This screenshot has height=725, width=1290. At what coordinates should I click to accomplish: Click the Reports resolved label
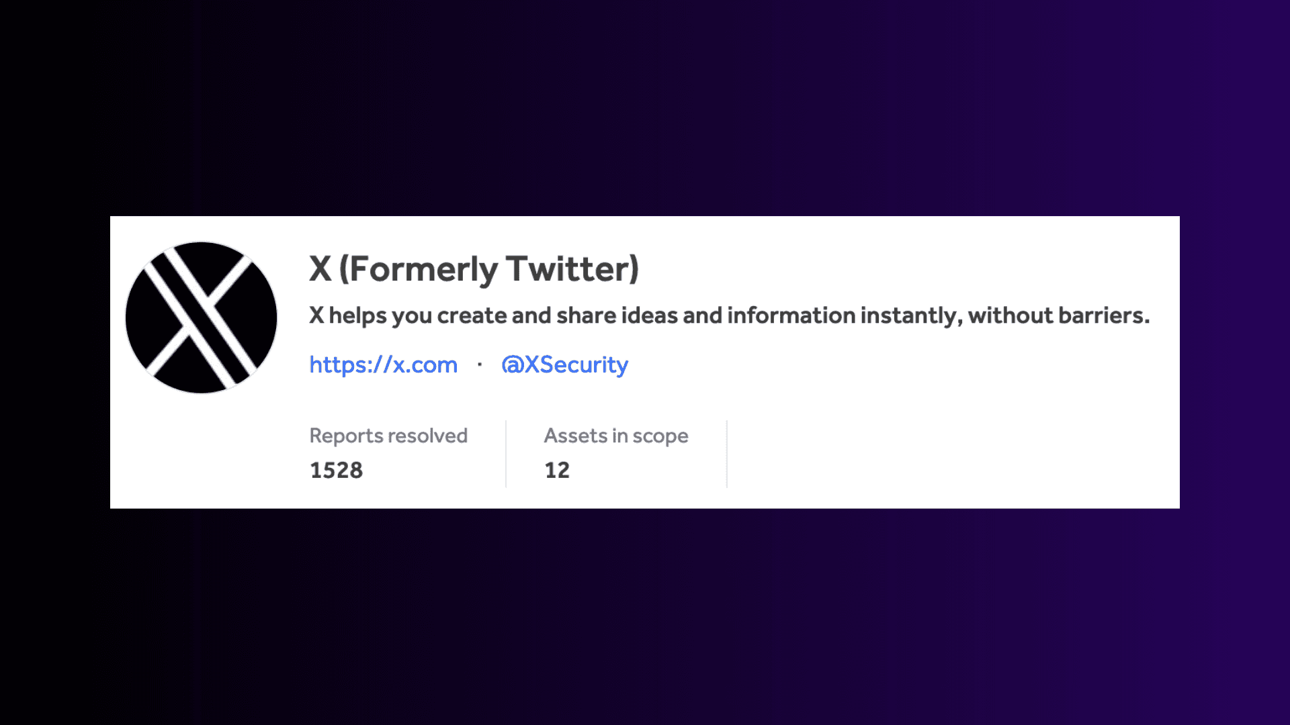click(x=388, y=436)
